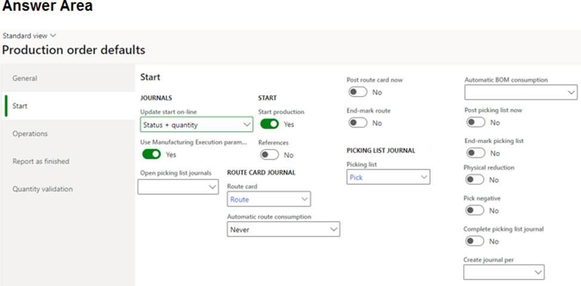581x286 pixels.
Task: Switch to the General tab
Action: (68, 78)
